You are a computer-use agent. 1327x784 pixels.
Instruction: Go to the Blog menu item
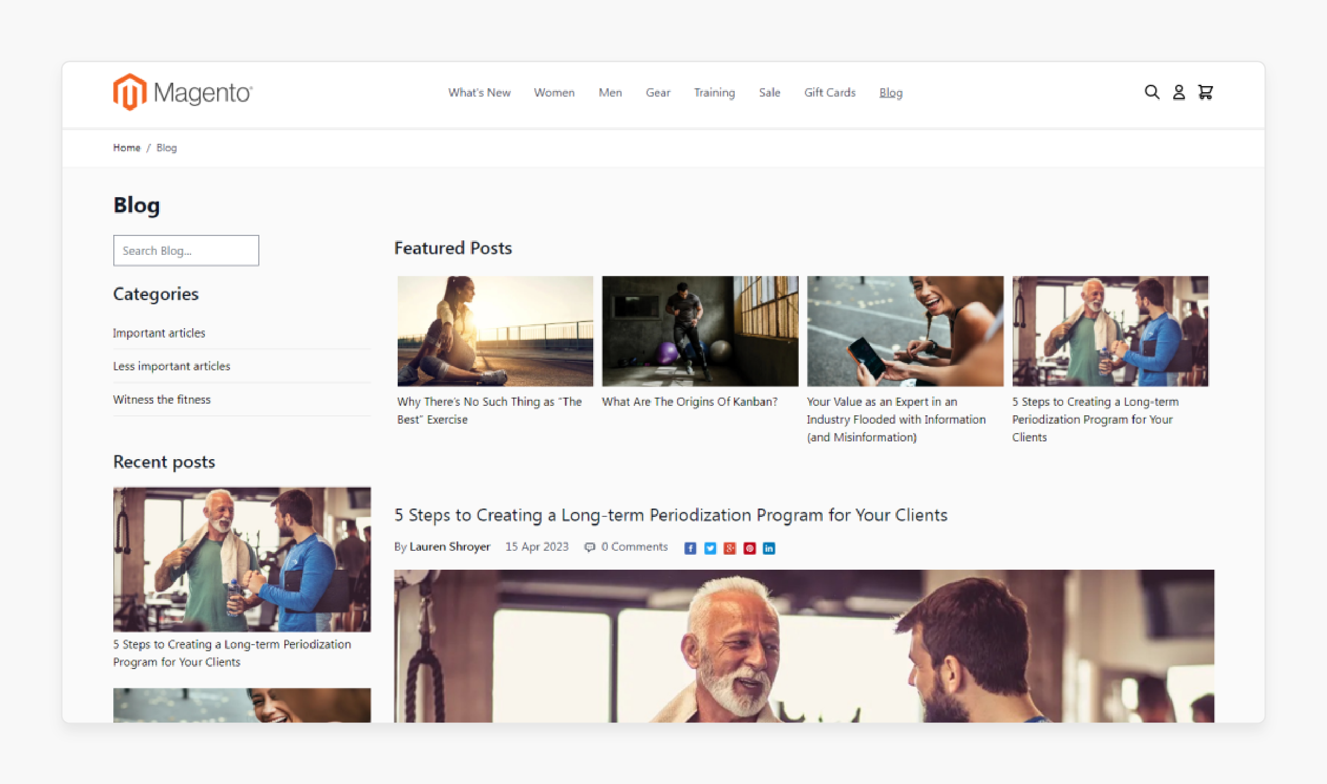click(x=891, y=93)
